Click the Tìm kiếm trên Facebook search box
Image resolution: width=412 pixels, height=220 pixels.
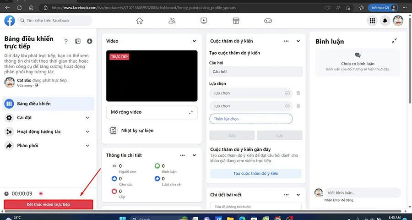55,21
